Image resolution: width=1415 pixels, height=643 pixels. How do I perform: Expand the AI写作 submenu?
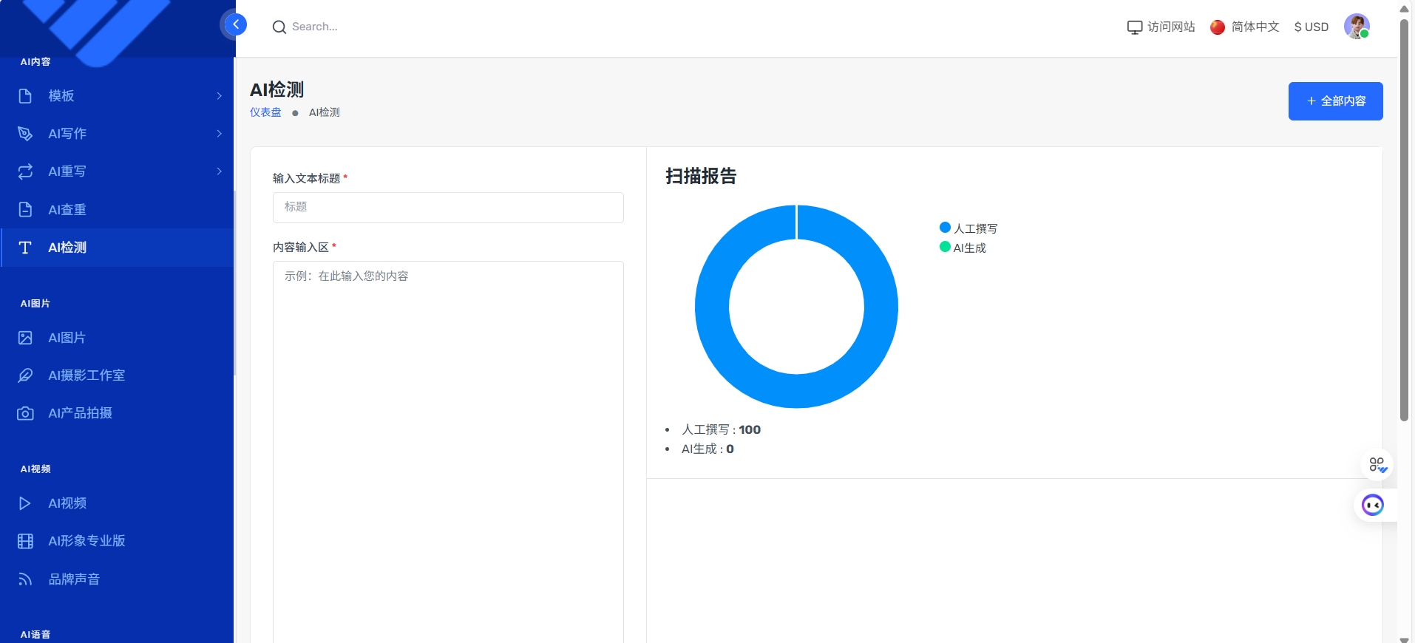pos(219,134)
